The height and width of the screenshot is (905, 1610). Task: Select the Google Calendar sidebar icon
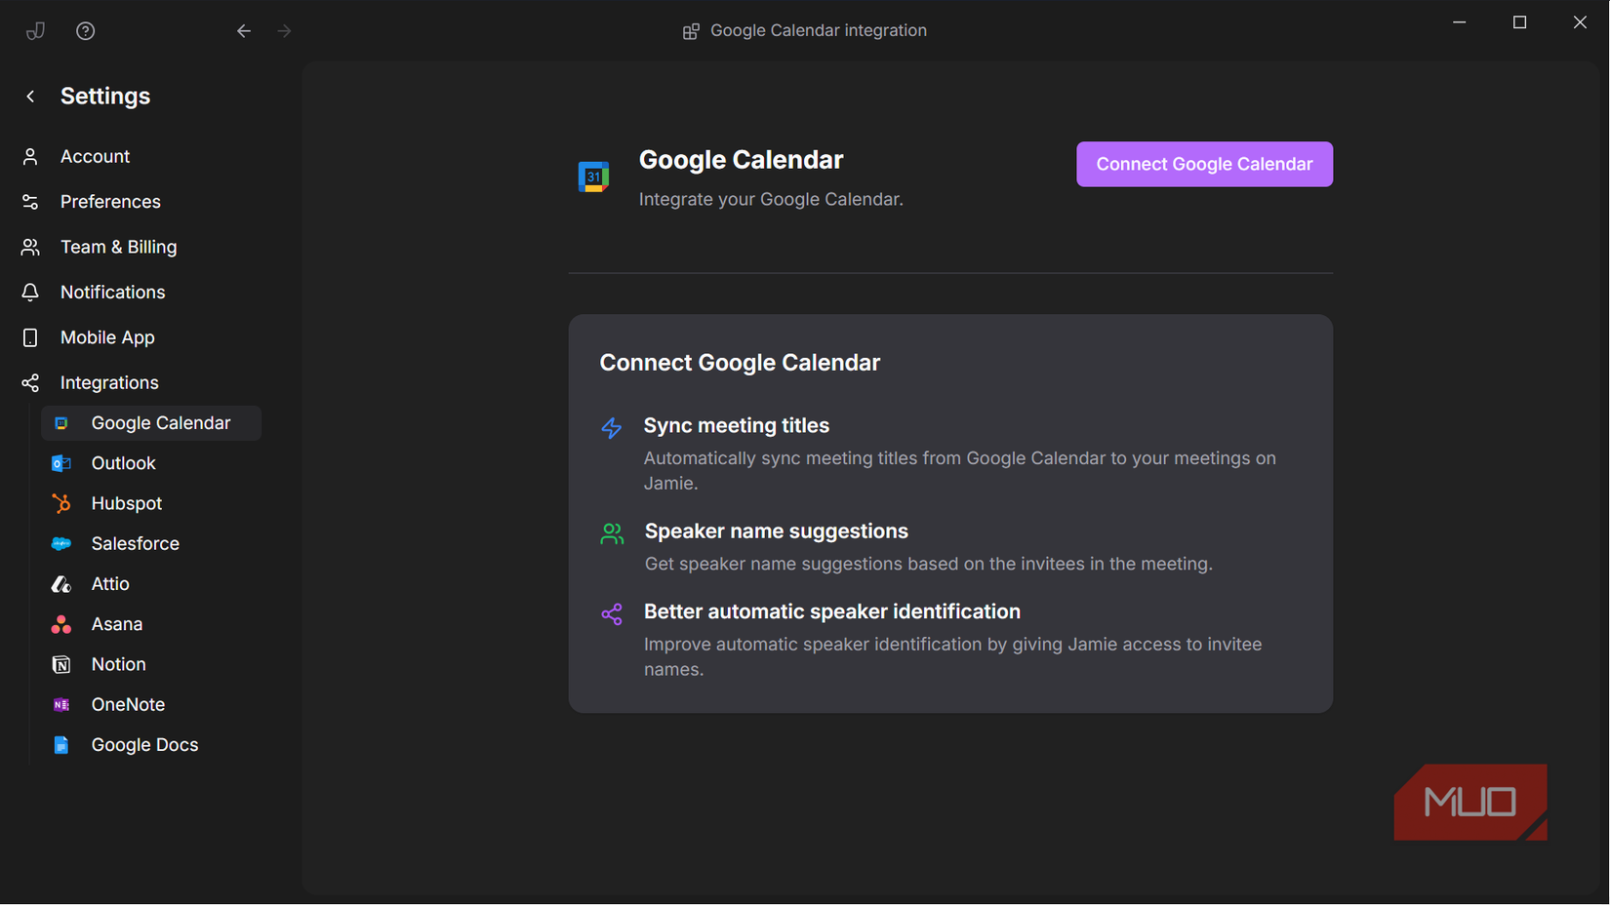click(x=61, y=422)
